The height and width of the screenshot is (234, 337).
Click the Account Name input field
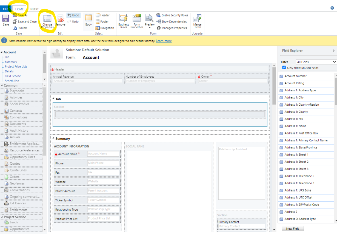click(x=103, y=154)
